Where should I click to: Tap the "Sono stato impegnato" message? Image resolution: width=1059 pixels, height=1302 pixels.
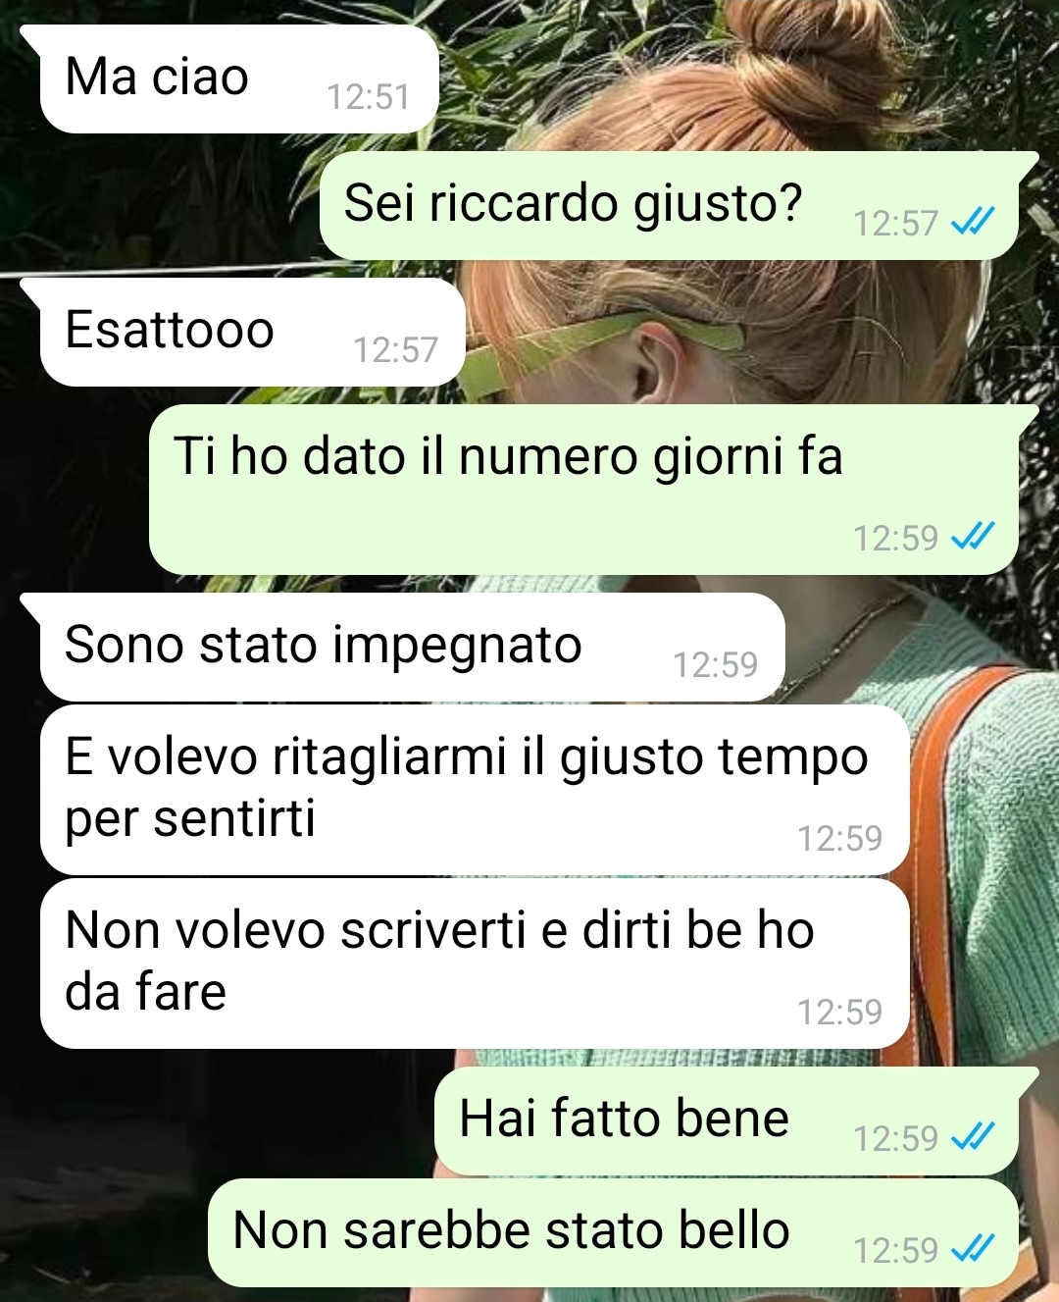412,647
